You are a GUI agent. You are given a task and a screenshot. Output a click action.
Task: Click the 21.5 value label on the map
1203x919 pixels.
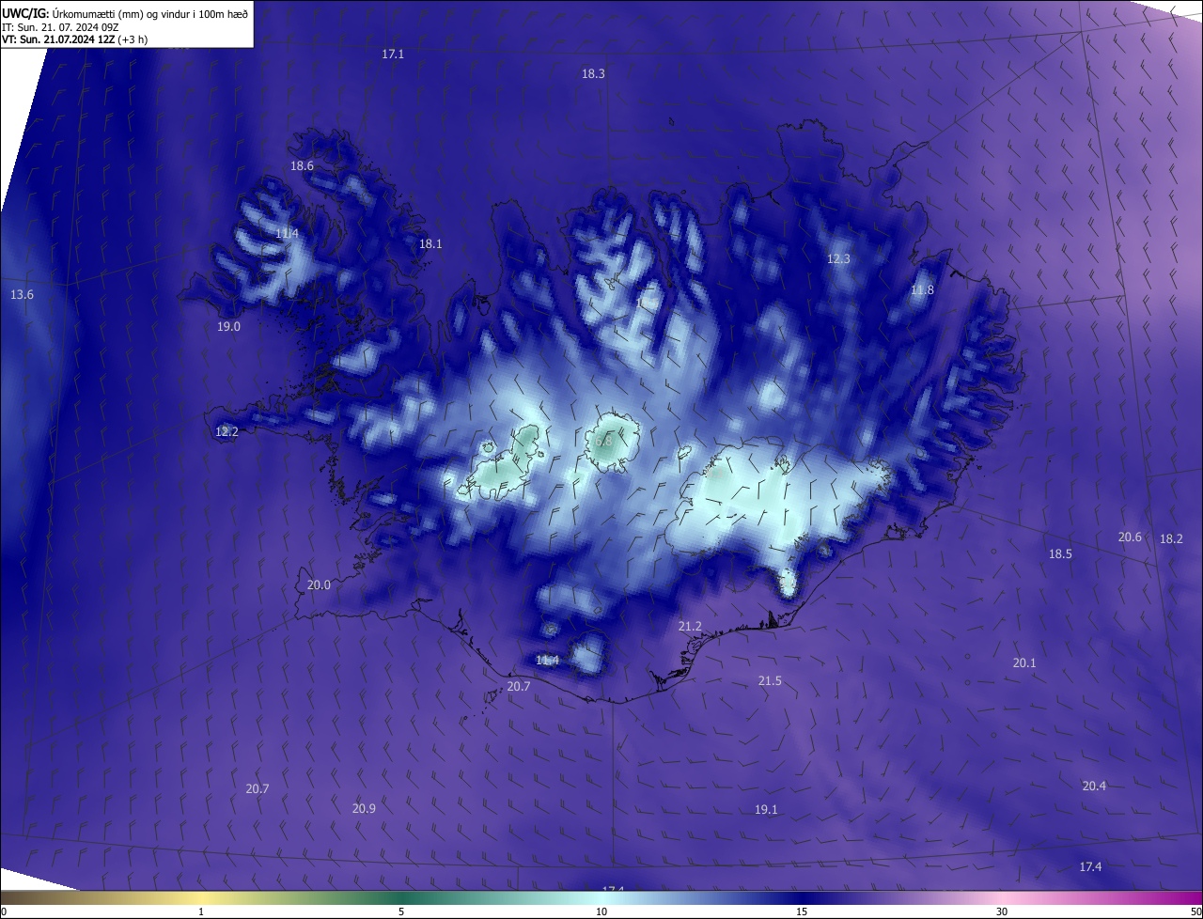tap(770, 681)
